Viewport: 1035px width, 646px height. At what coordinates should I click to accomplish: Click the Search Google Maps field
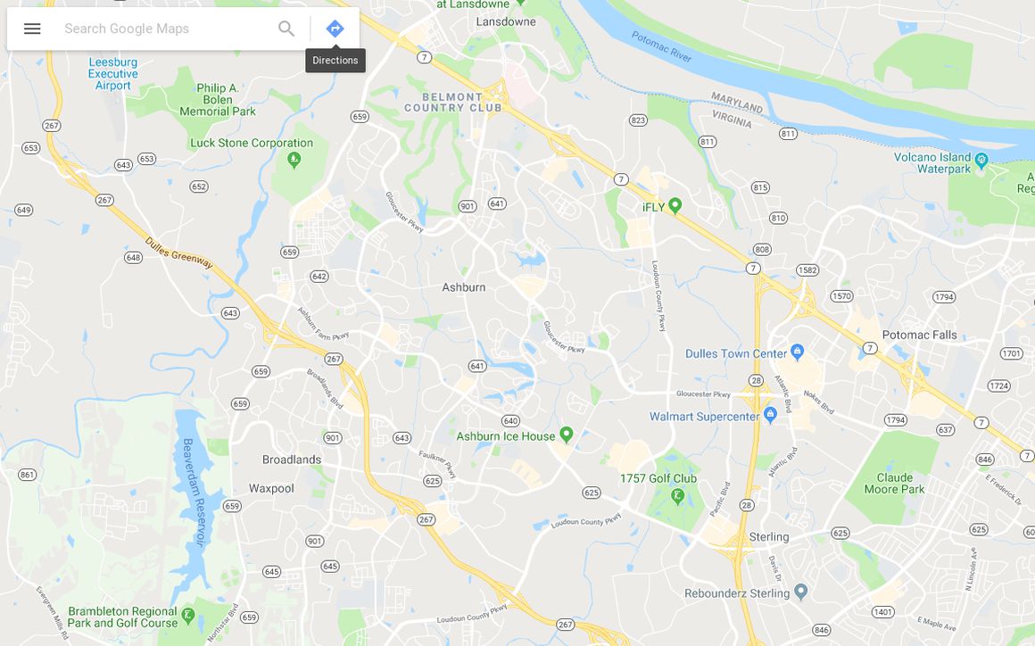point(165,29)
